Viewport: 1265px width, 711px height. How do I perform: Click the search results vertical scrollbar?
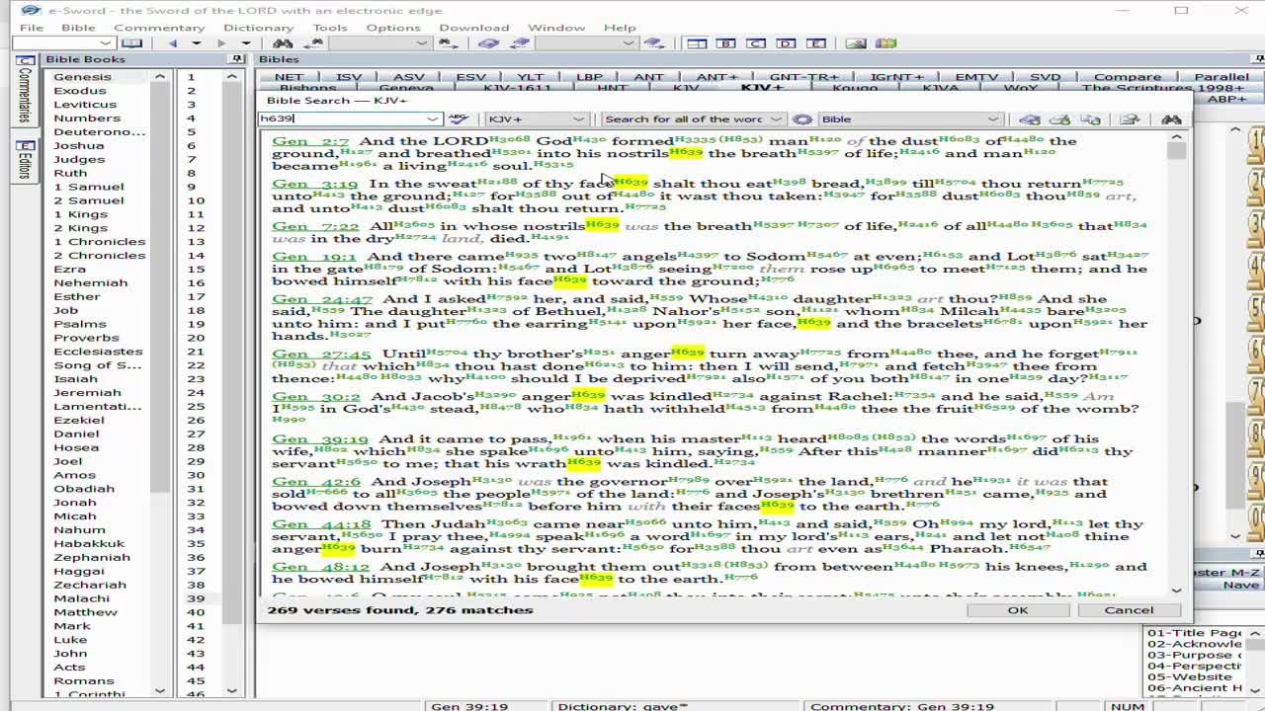[1176, 365]
